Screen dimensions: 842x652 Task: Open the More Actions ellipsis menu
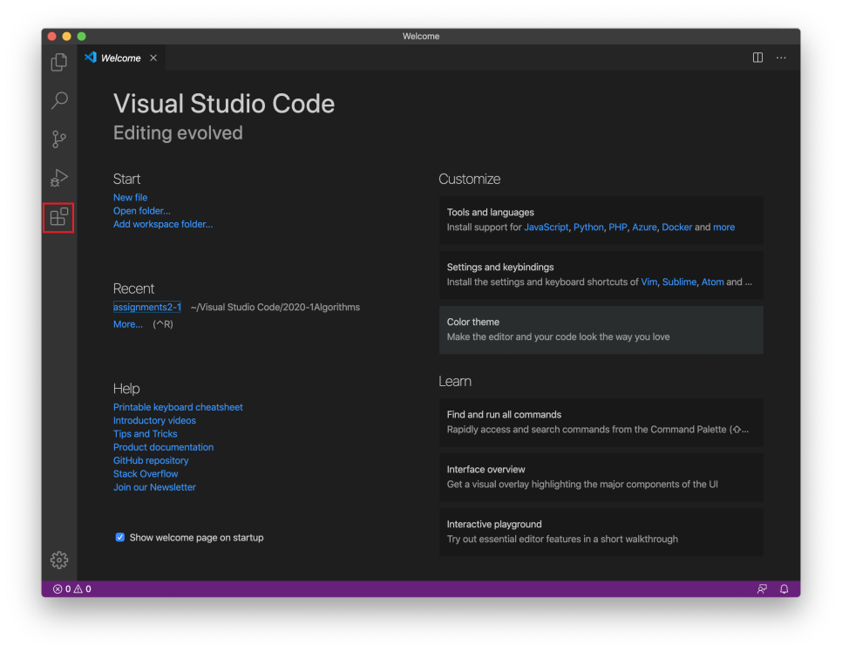pyautogui.click(x=781, y=58)
